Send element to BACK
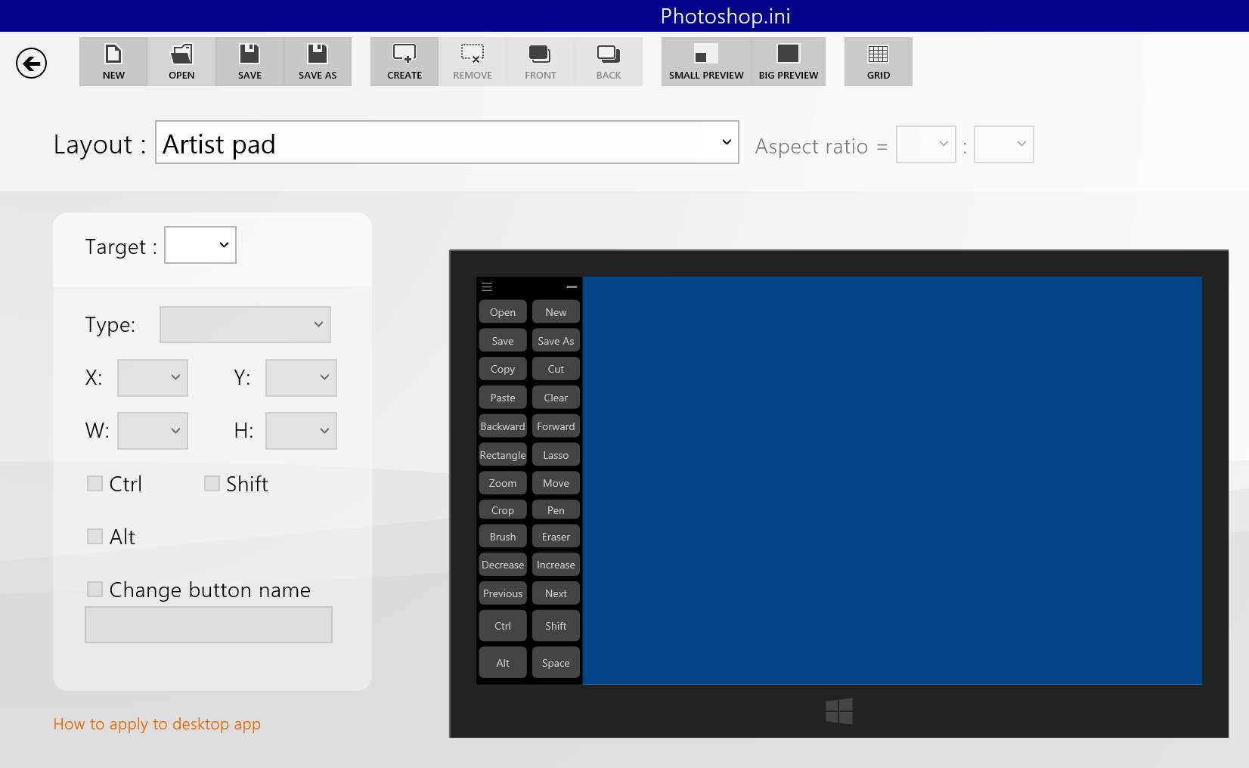 pos(609,61)
